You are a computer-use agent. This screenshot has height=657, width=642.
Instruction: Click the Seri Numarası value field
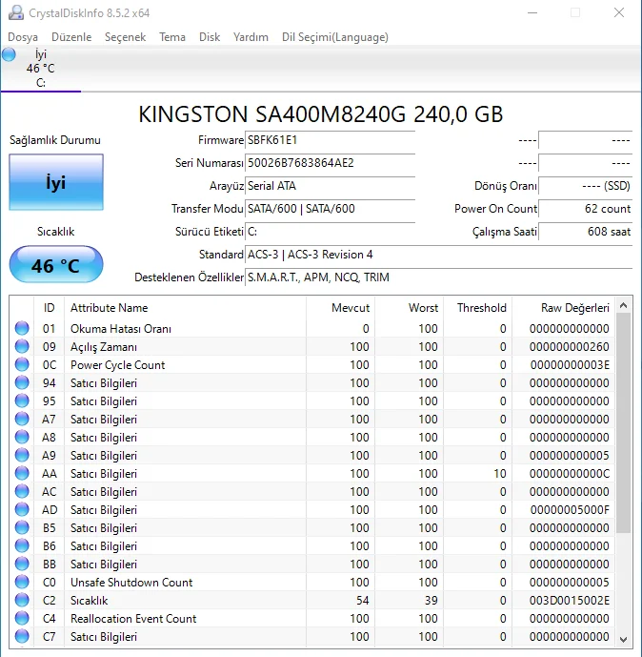(330, 163)
